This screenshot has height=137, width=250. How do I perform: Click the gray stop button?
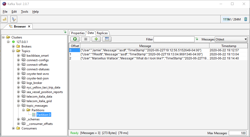tap(86, 39)
